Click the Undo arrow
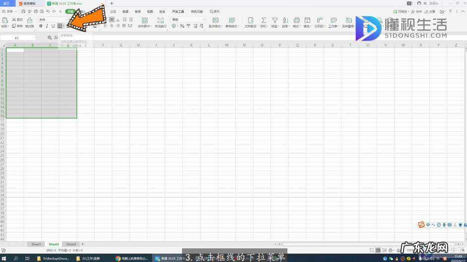The image size is (467, 262). click(x=48, y=11)
